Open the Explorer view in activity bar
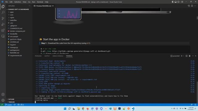 (3, 6)
